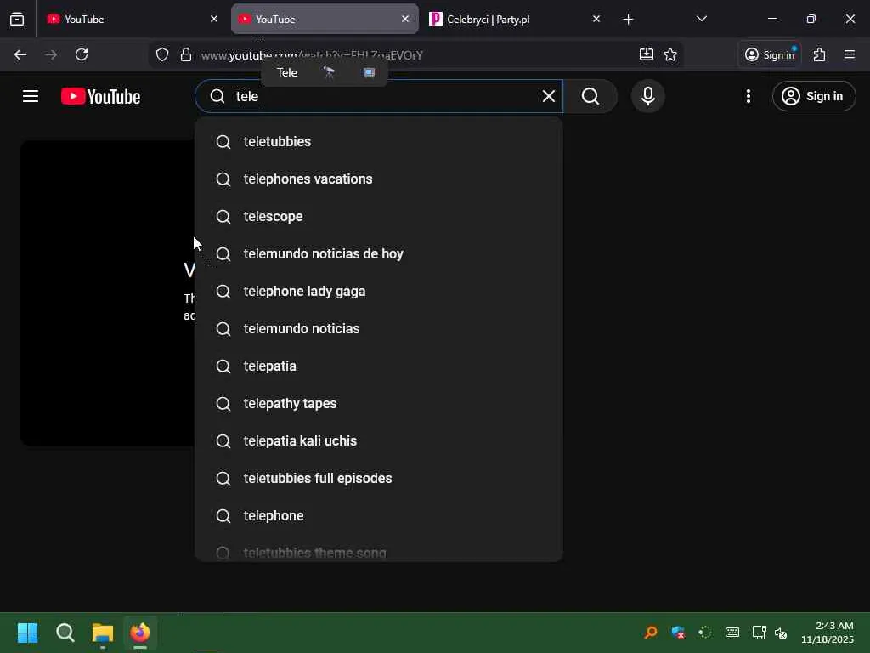Pick the Tele autocomplete word popup

click(287, 72)
